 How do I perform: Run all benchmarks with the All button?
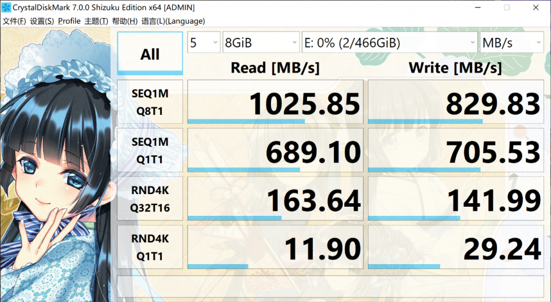(150, 53)
